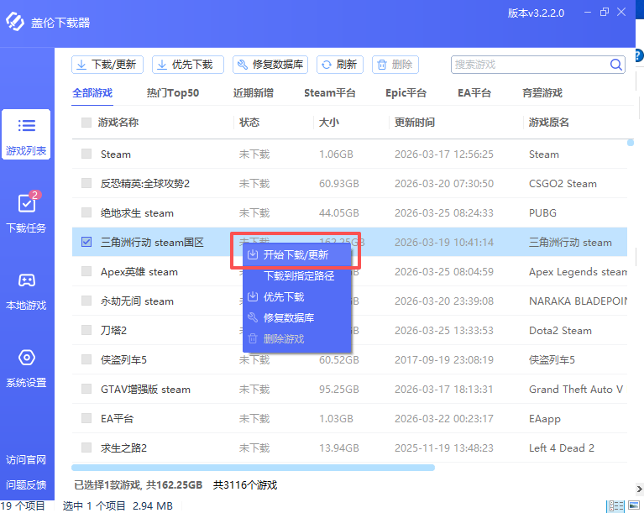The height and width of the screenshot is (513, 644).
Task: Click into the 搜索游戏 search field
Action: click(530, 65)
